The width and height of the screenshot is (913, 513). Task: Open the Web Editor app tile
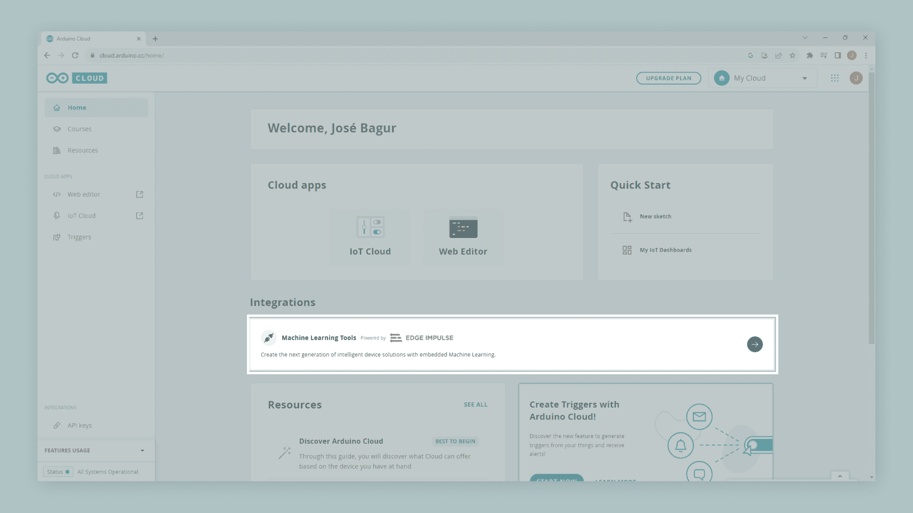point(463,237)
